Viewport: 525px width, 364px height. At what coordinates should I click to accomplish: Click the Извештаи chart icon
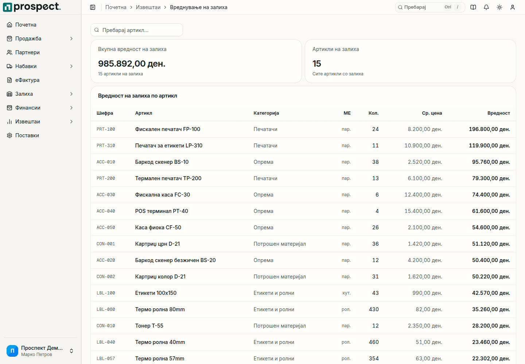[9, 122]
